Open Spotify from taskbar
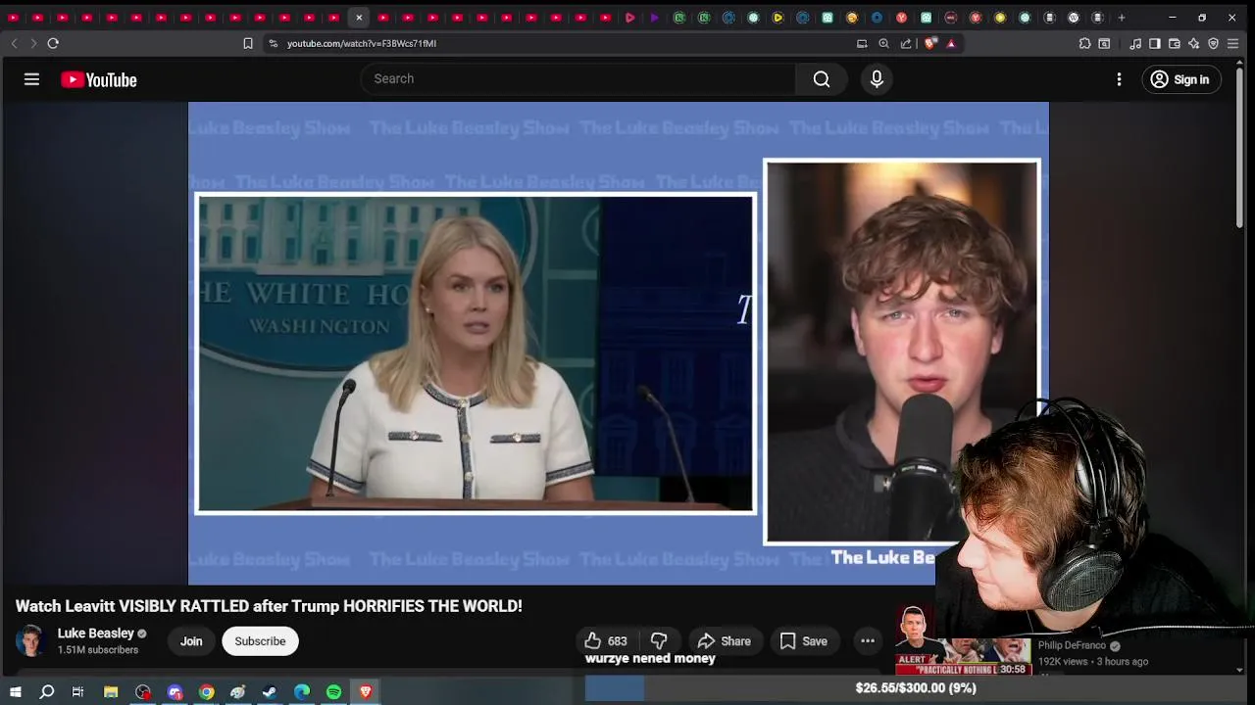 click(333, 692)
